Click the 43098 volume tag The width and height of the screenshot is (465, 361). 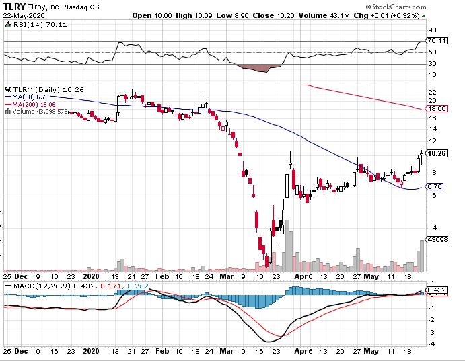(x=436, y=239)
